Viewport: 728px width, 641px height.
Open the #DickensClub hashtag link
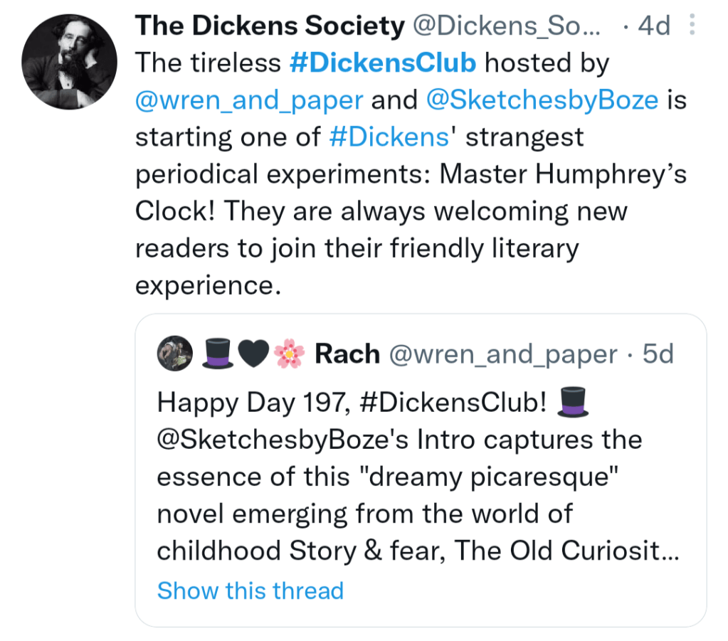click(x=383, y=63)
